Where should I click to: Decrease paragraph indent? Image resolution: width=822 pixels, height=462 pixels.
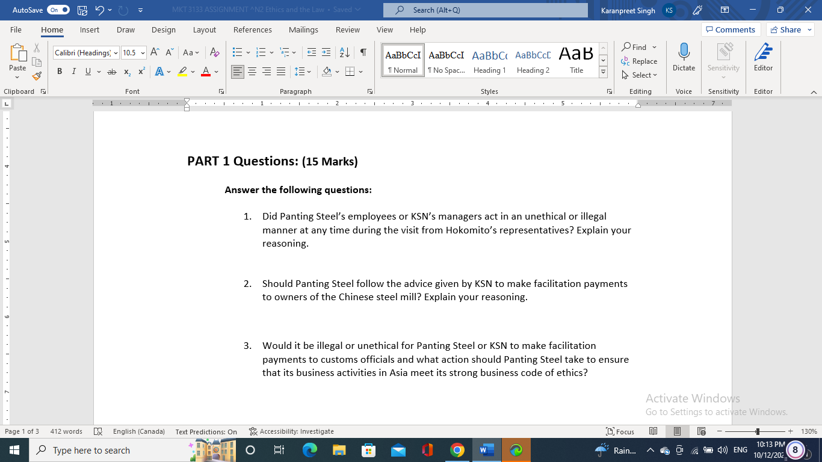(311, 52)
